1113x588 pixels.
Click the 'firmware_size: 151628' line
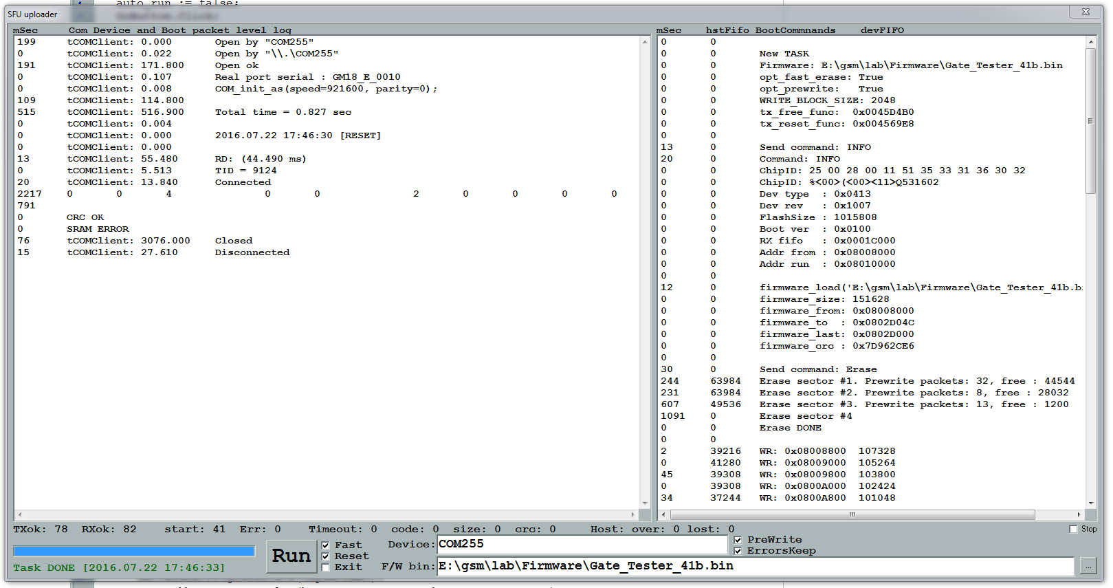824,299
